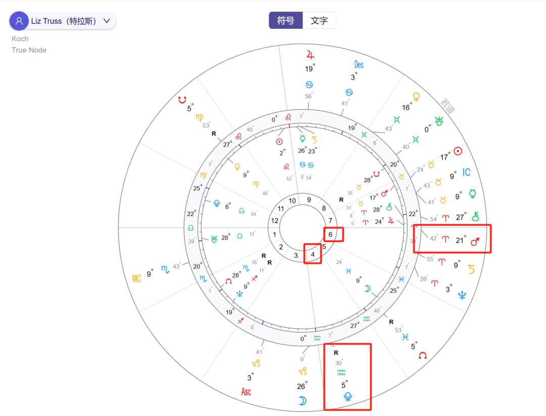Select the outer North Node glyph at 5° Pisces
The height and width of the screenshot is (416, 546).
pyautogui.click(x=423, y=355)
